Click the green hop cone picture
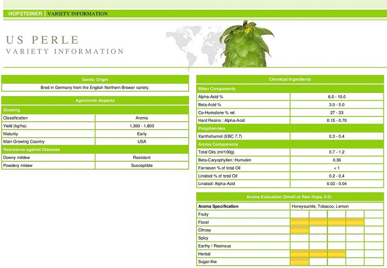Viewport: 387px width, 268px height. (x=246, y=44)
